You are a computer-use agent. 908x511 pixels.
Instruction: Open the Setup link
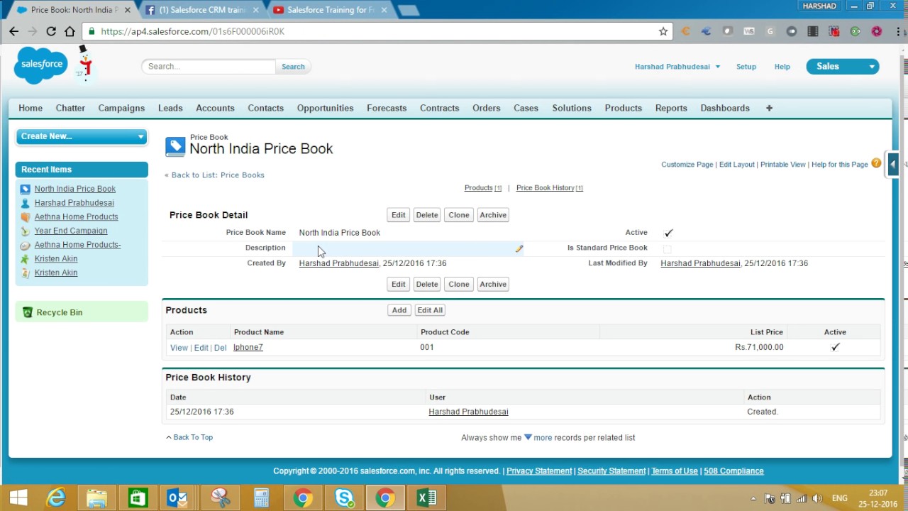pyautogui.click(x=746, y=67)
